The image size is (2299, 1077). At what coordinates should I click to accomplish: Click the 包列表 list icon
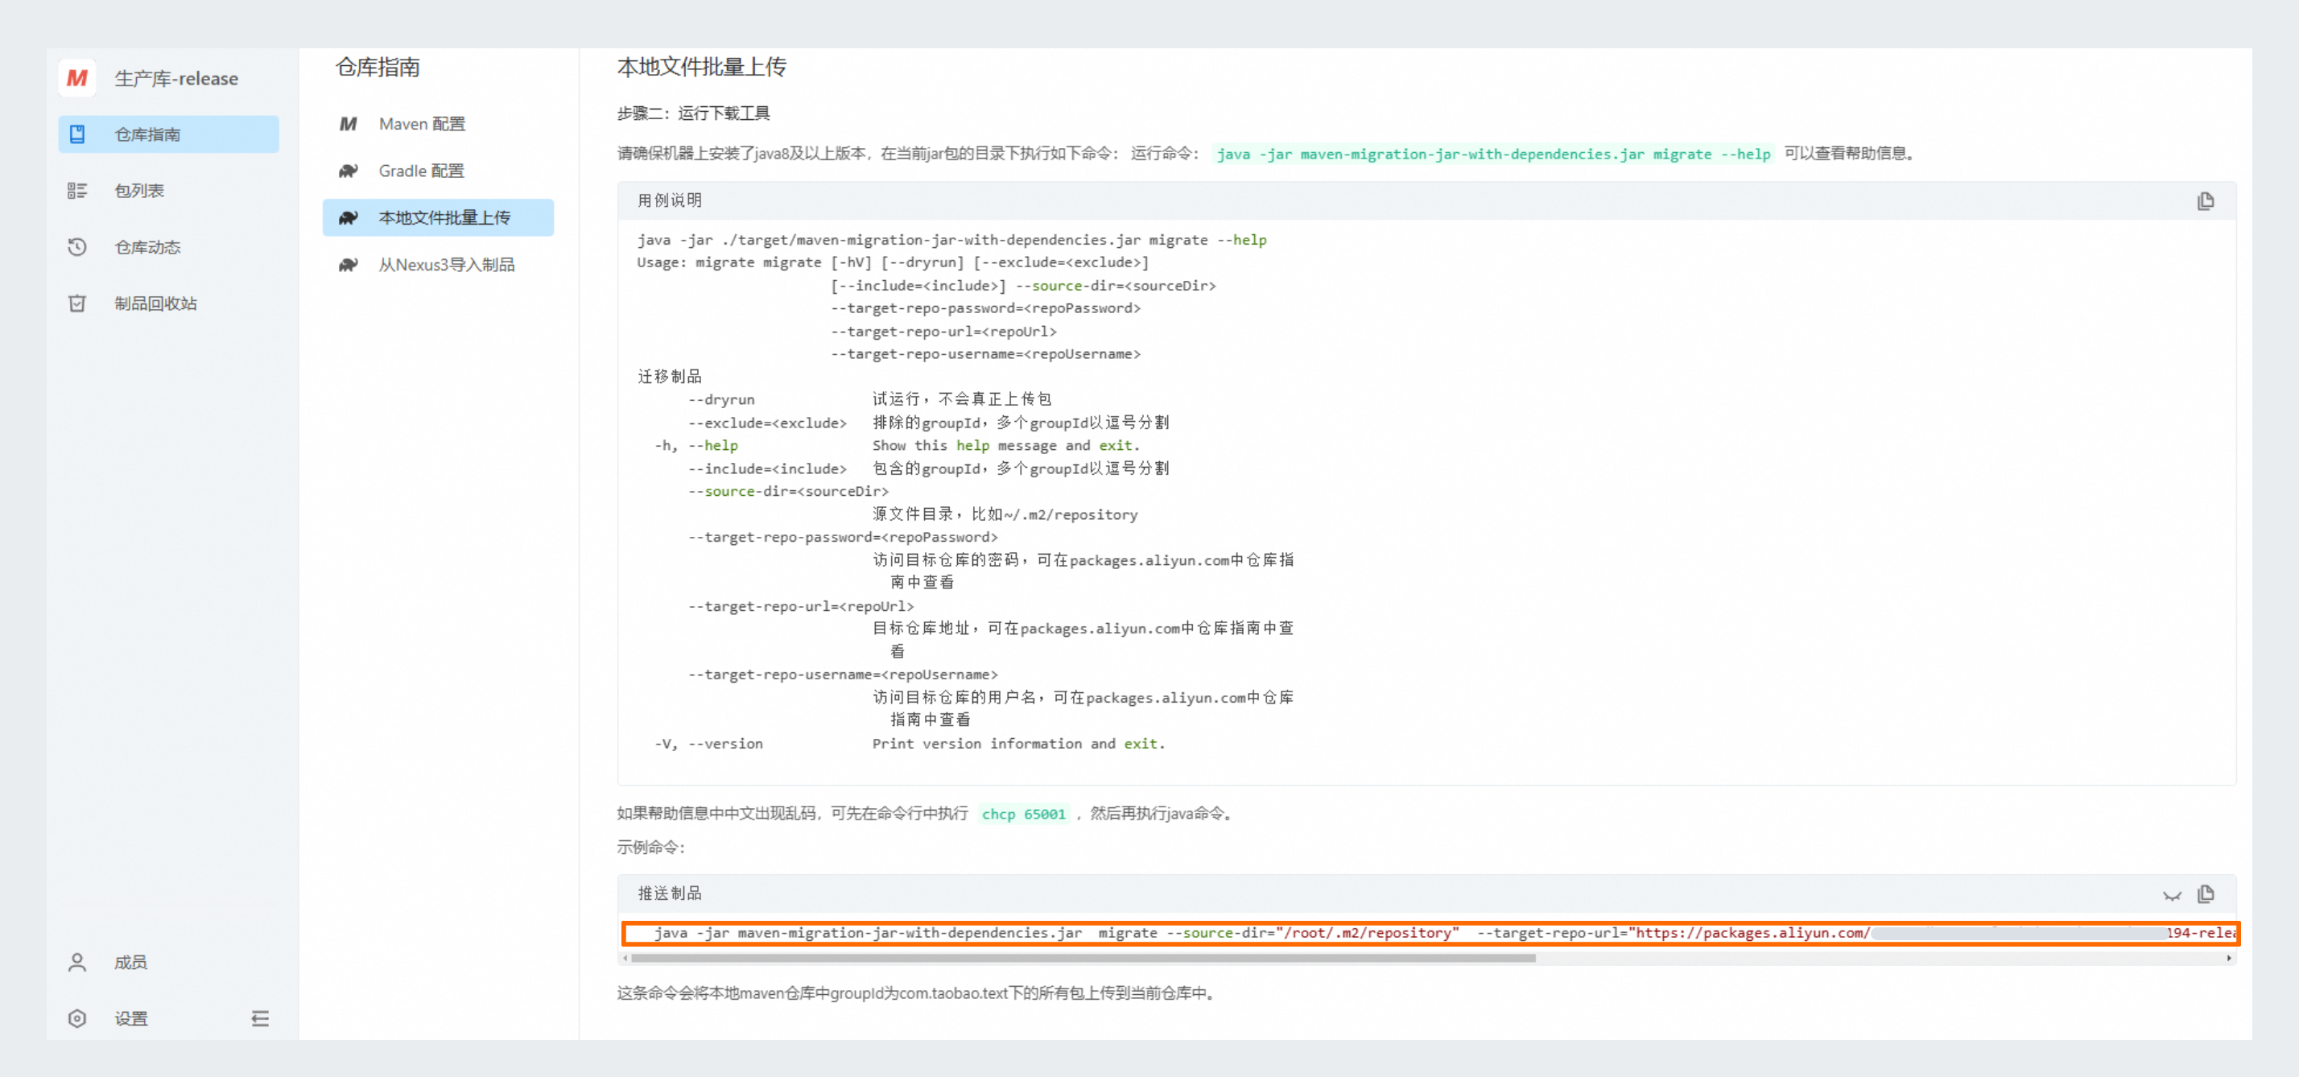[x=77, y=190]
